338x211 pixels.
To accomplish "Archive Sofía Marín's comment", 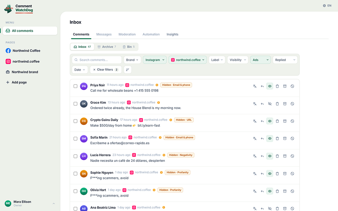I will [285, 139].
